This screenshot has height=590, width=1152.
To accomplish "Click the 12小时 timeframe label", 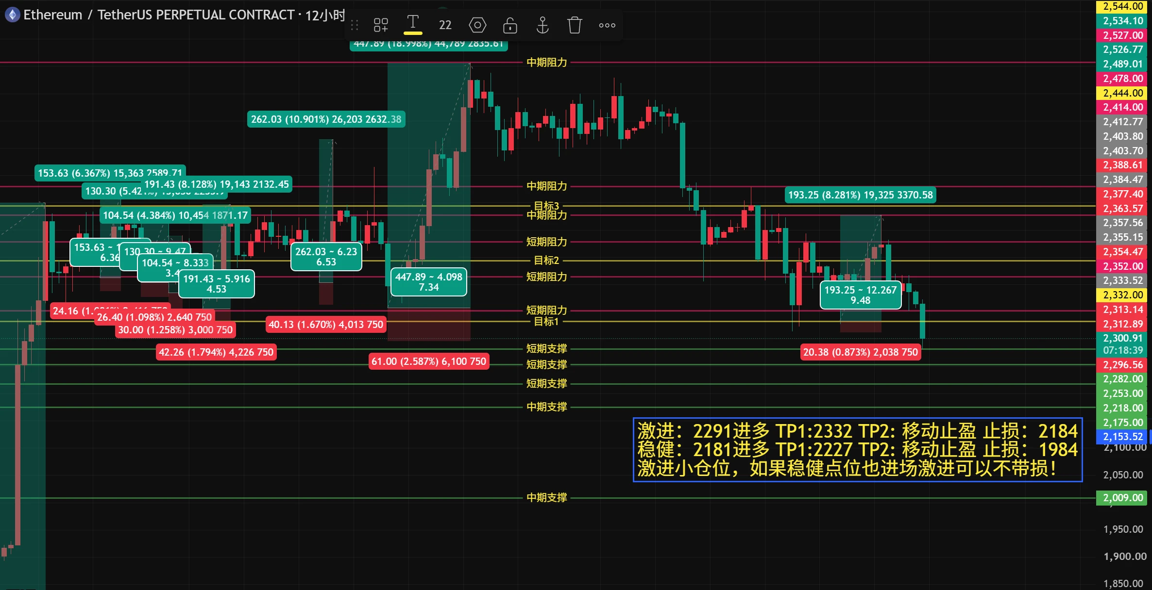I will (325, 16).
